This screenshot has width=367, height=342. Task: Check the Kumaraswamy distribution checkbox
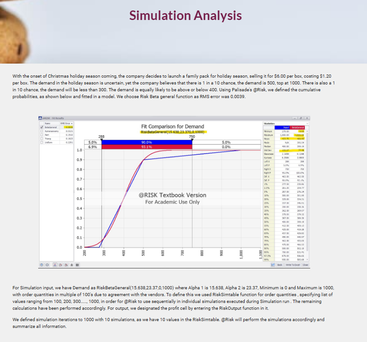click(42, 131)
